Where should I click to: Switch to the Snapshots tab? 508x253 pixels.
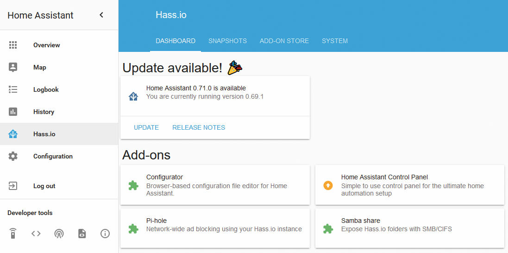point(227,41)
